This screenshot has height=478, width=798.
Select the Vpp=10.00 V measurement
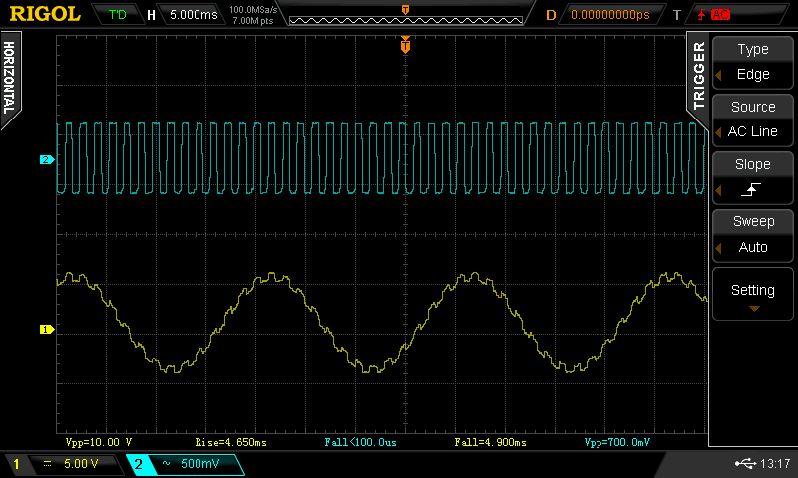(x=98, y=442)
